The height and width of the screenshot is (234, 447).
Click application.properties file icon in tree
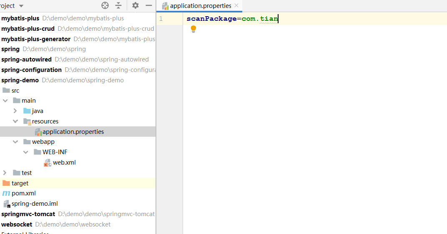(x=38, y=132)
